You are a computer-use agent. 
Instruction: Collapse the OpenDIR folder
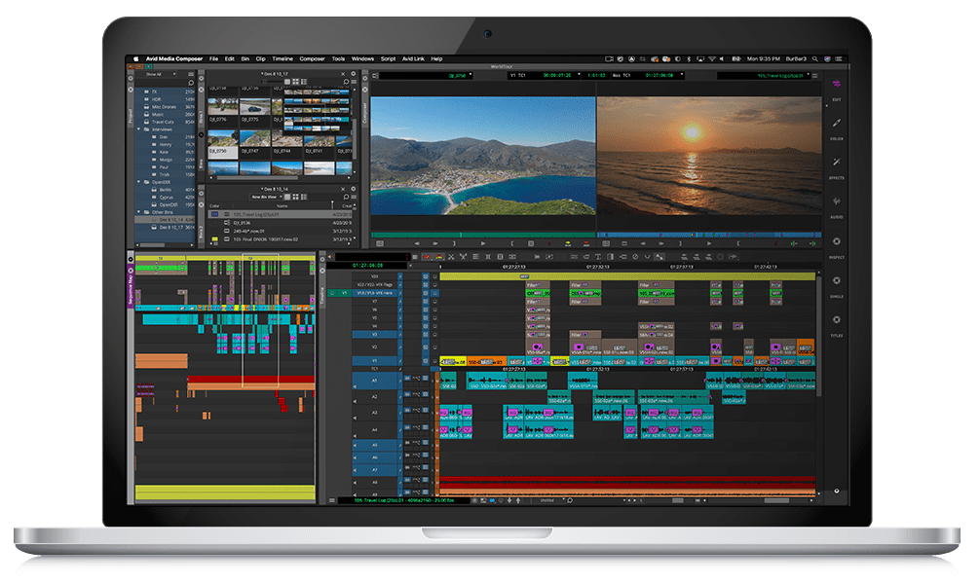(x=138, y=182)
